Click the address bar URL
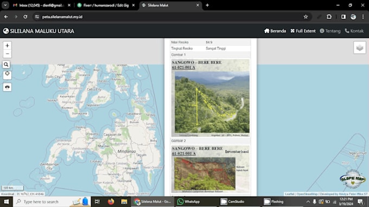 coord(62,17)
